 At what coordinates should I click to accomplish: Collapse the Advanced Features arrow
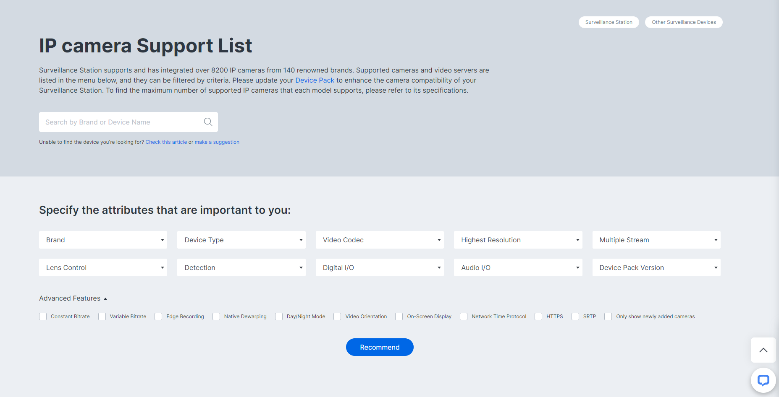[x=105, y=299]
